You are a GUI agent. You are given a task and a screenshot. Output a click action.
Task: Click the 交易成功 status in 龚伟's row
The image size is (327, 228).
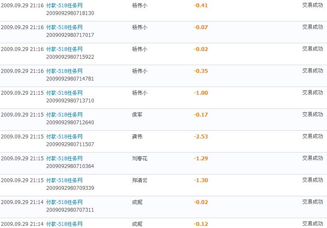[312, 136]
